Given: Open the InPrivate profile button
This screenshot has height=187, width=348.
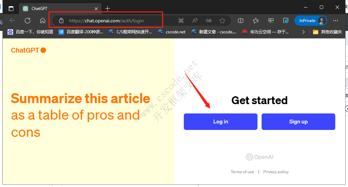Looking at the screenshot, I should pos(310,21).
